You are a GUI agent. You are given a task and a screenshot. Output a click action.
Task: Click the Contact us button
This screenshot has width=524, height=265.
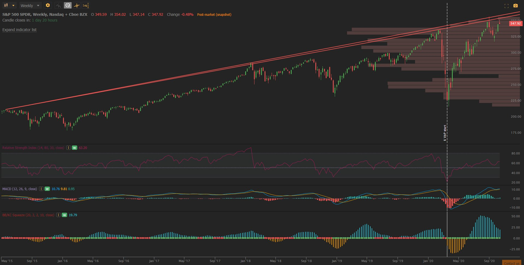pos(512,263)
